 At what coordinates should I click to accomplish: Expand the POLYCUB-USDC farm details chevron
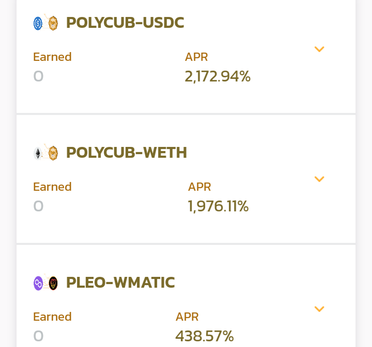pyautogui.click(x=319, y=49)
